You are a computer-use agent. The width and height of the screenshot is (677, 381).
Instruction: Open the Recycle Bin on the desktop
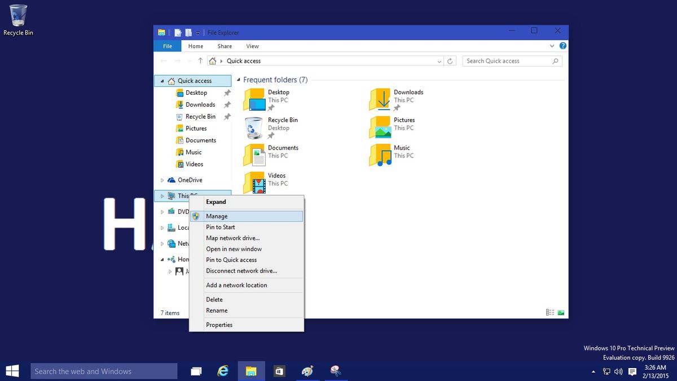tap(17, 16)
